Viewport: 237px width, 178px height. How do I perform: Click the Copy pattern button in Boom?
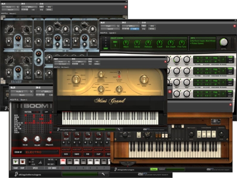click(x=46, y=112)
